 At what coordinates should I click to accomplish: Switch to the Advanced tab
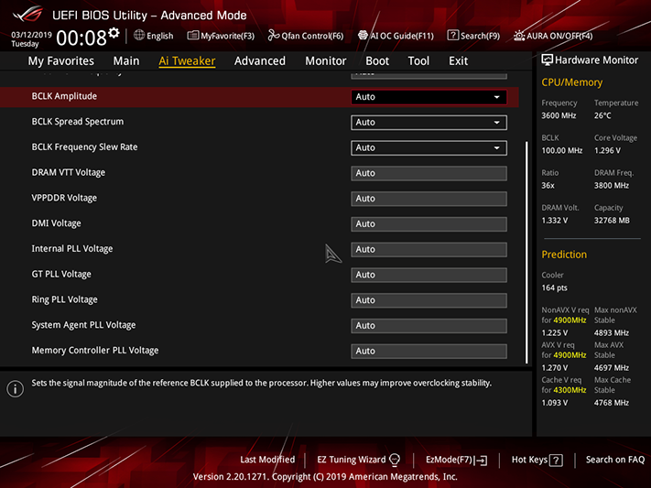tap(260, 61)
